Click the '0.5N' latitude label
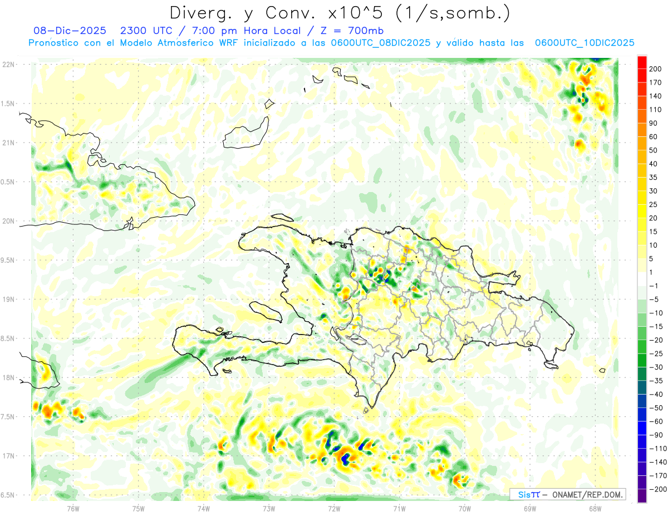The height and width of the screenshot is (516, 668). 8,182
